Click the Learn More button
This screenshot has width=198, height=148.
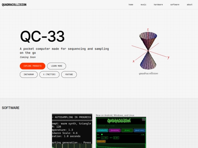point(56,66)
